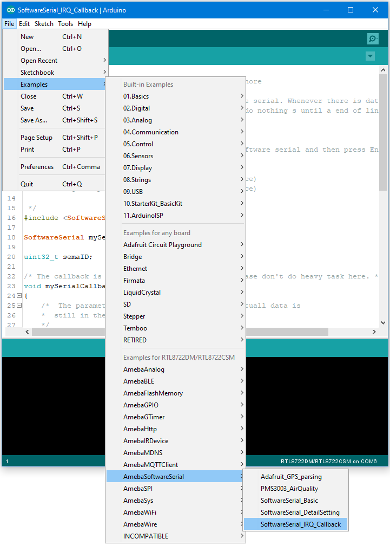Open the AmebaMQTTClient examples

coord(176,465)
